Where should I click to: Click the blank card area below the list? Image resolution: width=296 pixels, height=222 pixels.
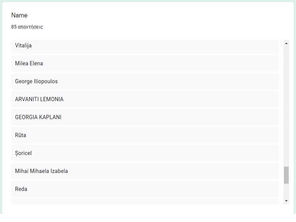pyautogui.click(x=148, y=209)
